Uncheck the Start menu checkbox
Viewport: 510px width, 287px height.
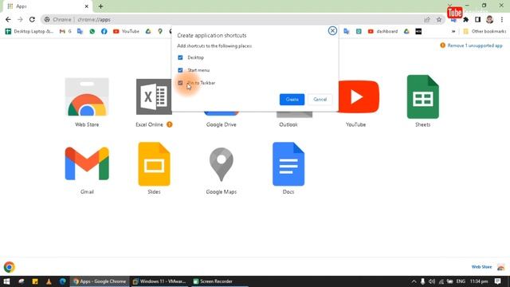pos(180,70)
